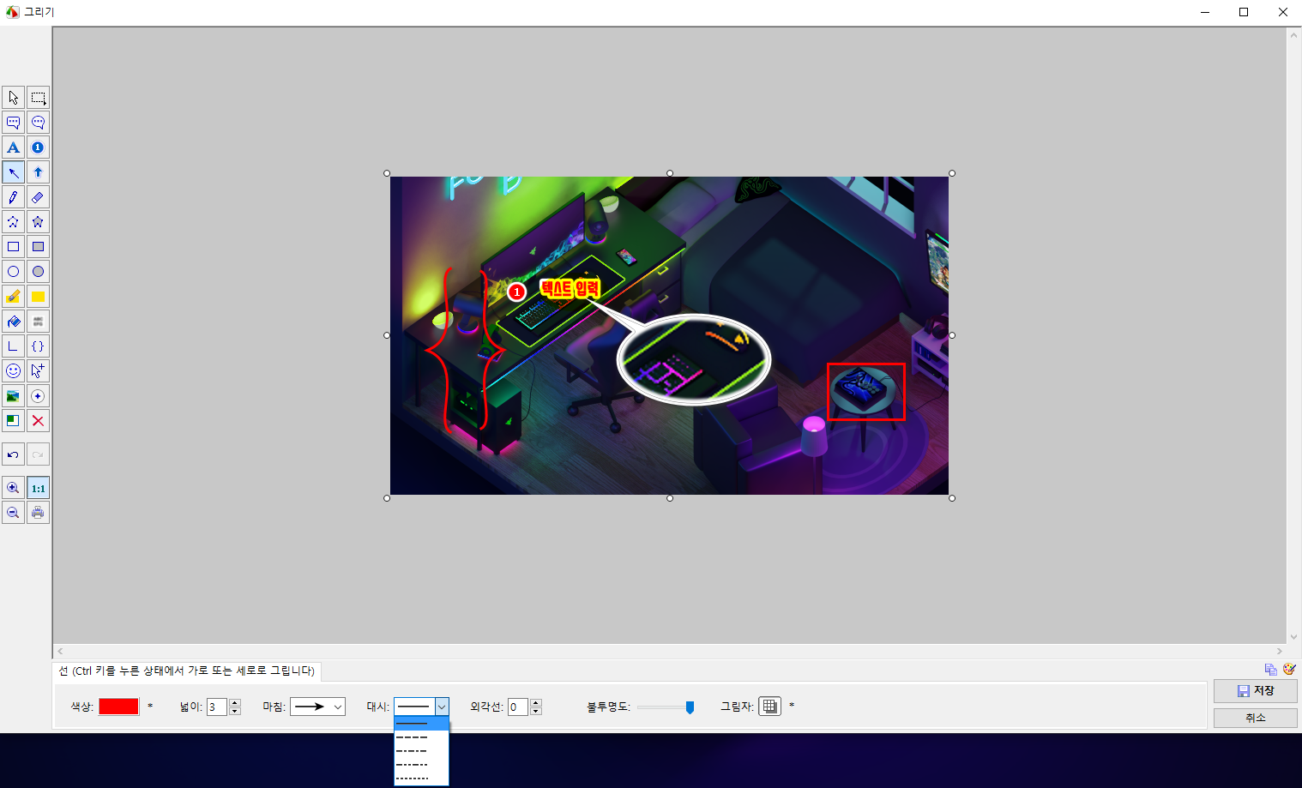
Task: Focus the 외각선 outline input field
Action: (518, 707)
